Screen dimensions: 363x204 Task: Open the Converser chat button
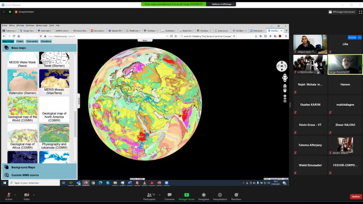(x=169, y=196)
